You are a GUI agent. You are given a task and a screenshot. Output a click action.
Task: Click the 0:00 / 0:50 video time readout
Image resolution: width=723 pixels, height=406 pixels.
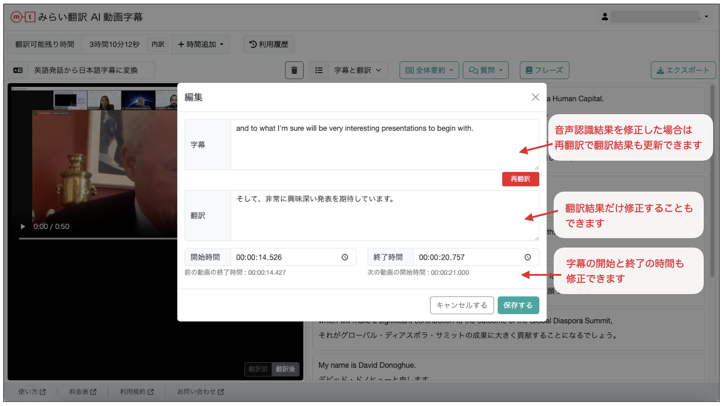[x=52, y=227]
